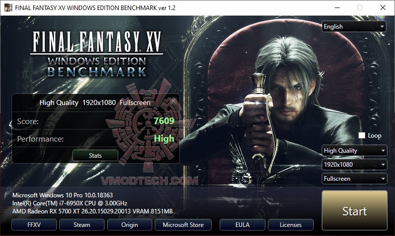Open the 1920x1080 resolution dropdown

click(354, 165)
